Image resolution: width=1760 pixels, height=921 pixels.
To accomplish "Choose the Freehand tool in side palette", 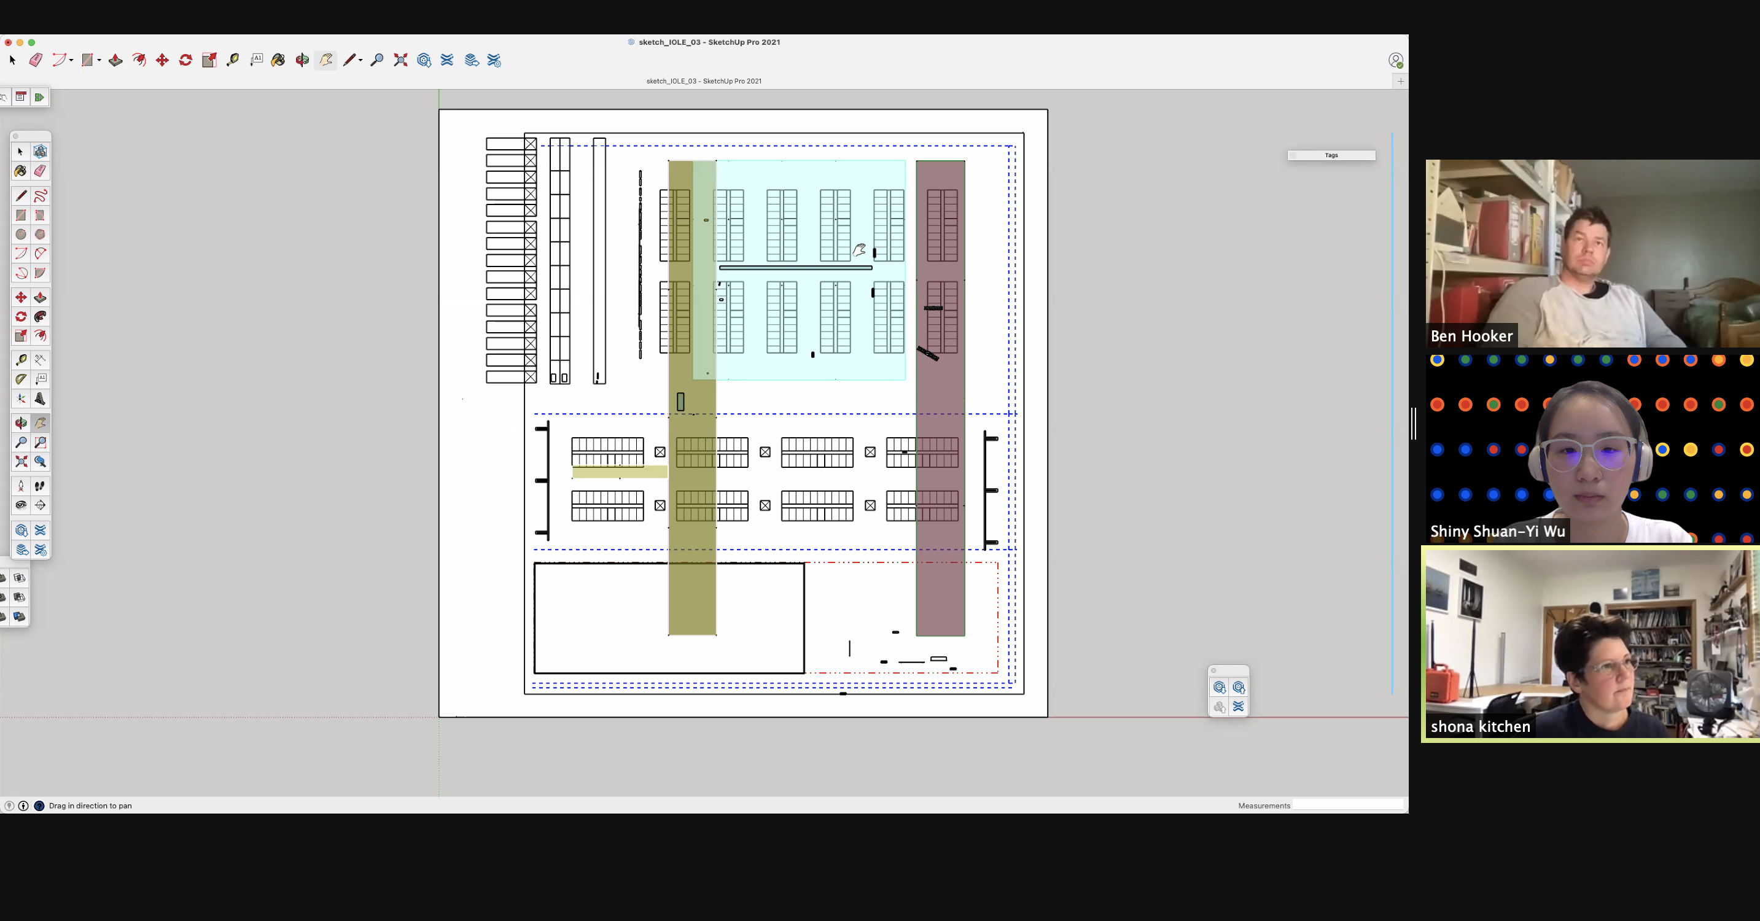I will (x=41, y=196).
